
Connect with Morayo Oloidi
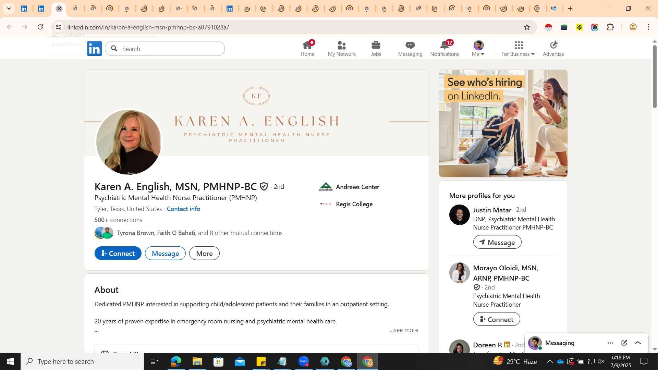pos(497,319)
